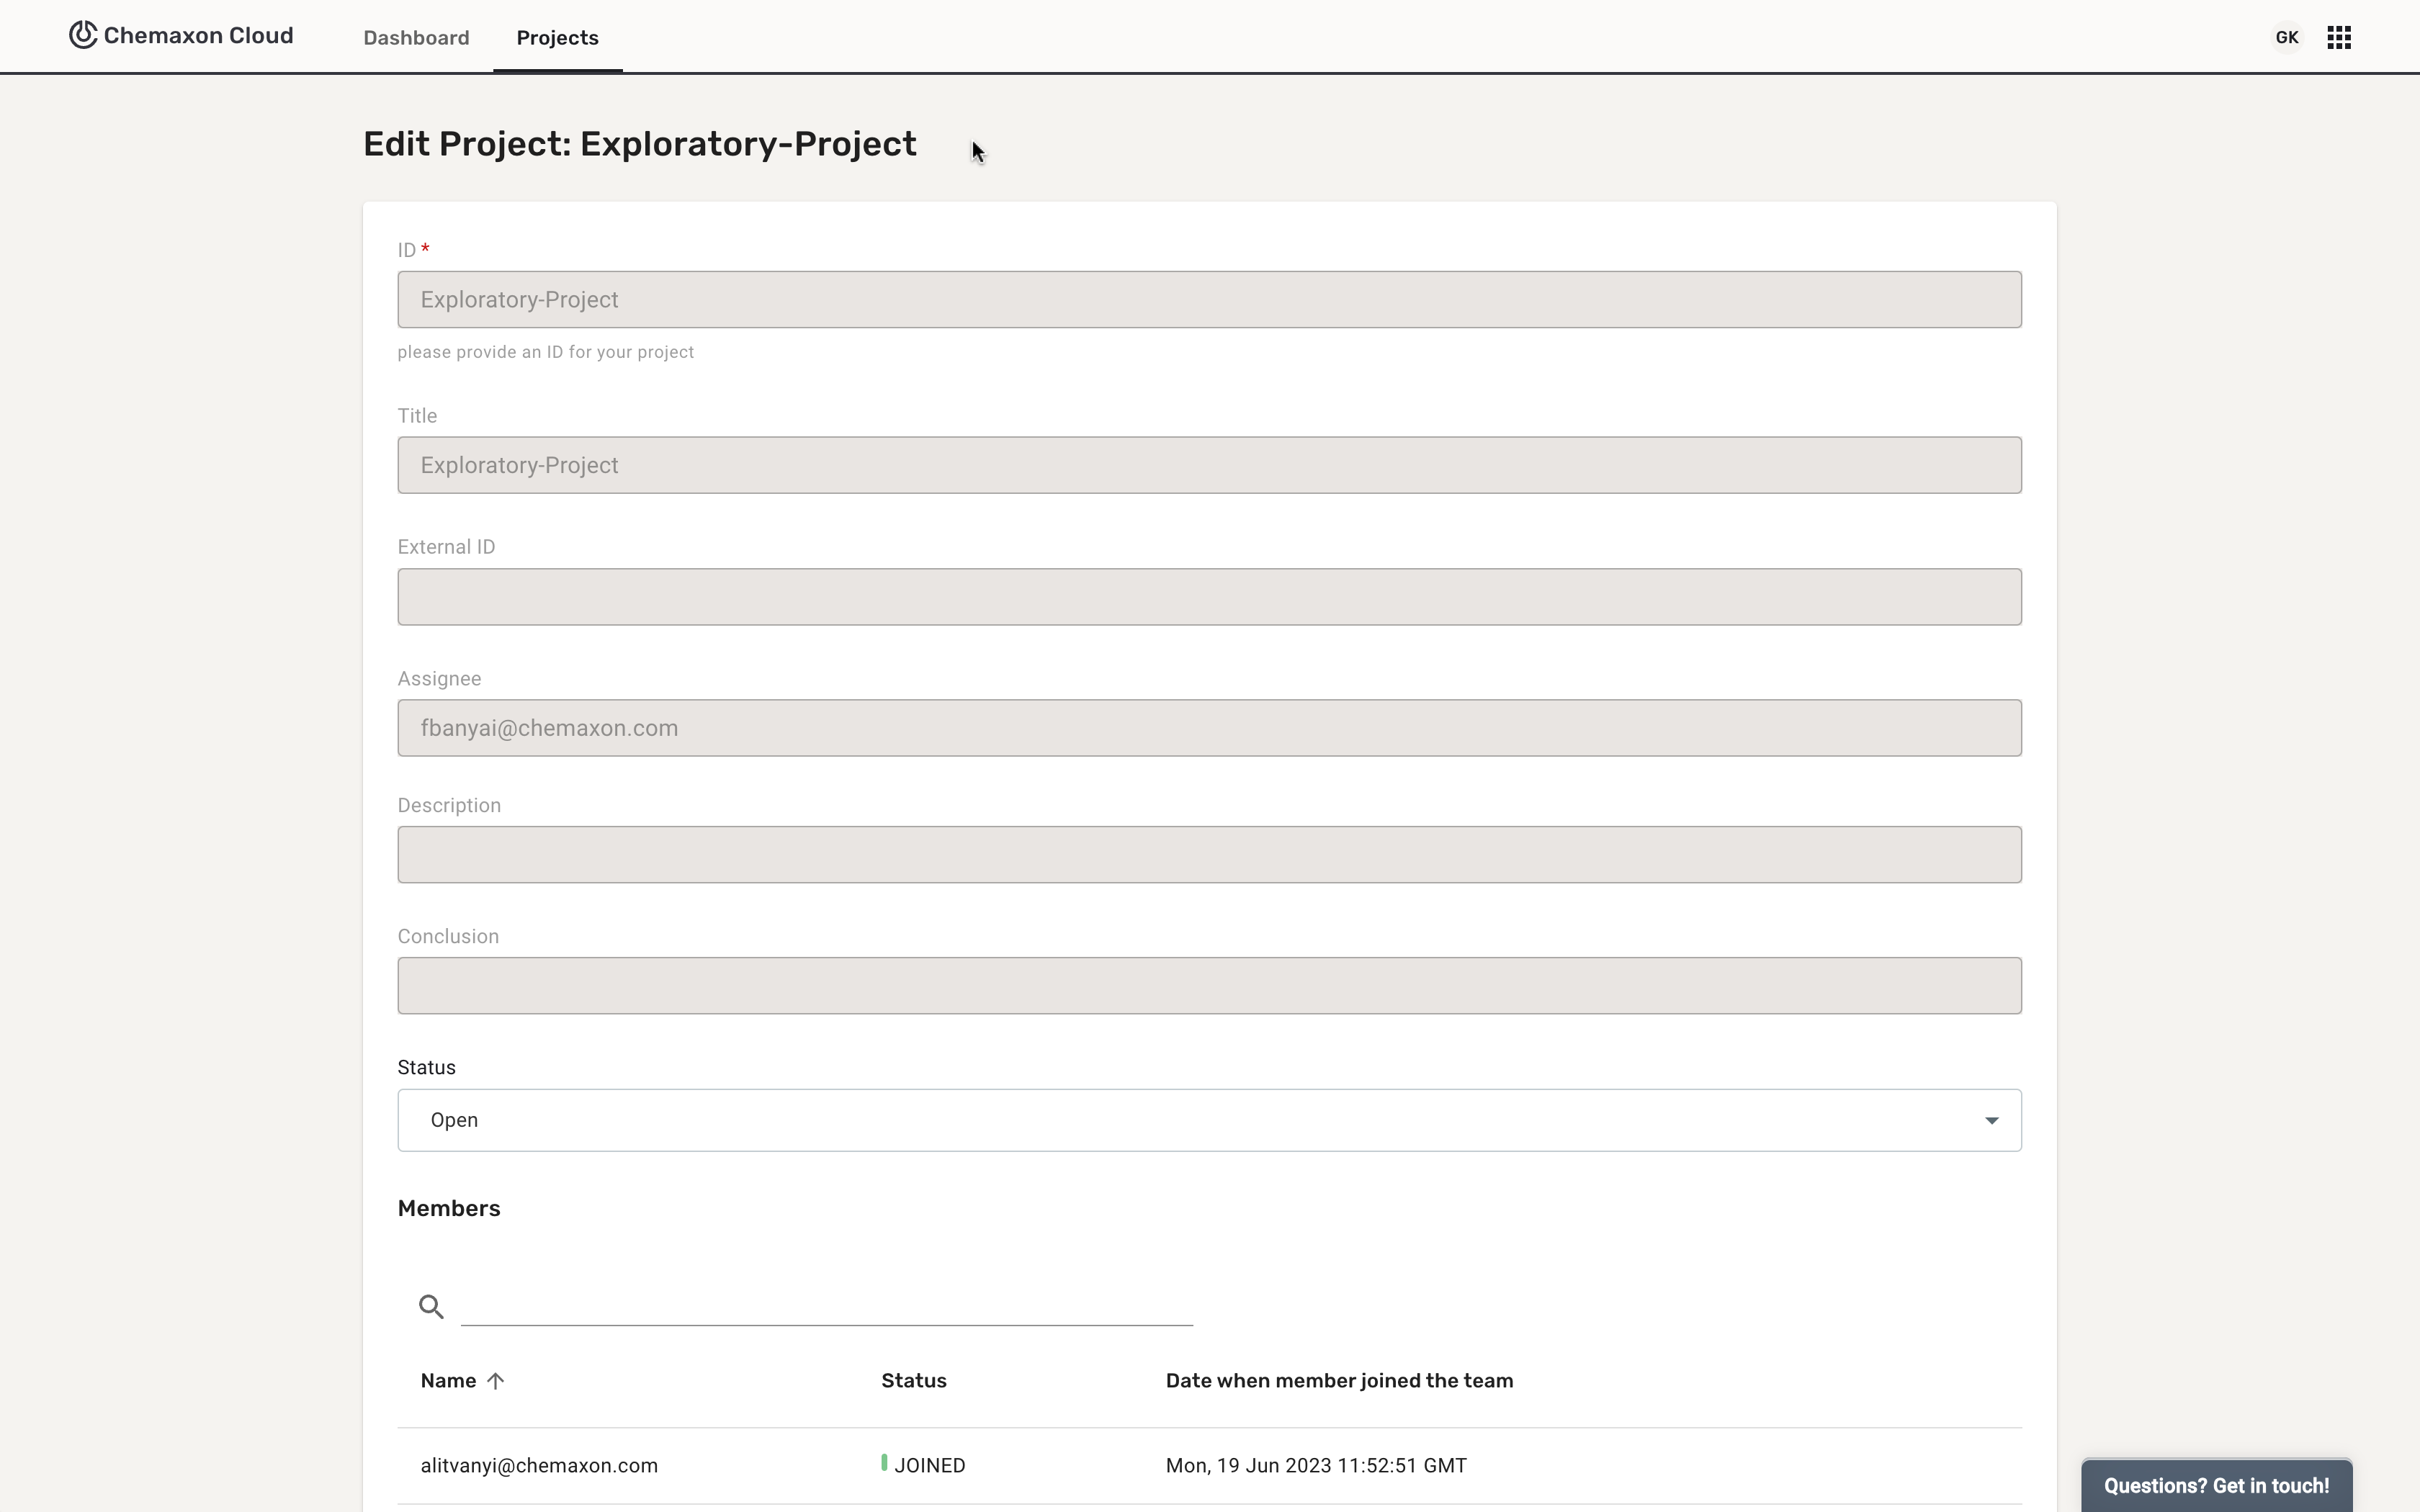2420x1512 pixels.
Task: Click the Chemaxon Cloud title link
Action: 198,36
